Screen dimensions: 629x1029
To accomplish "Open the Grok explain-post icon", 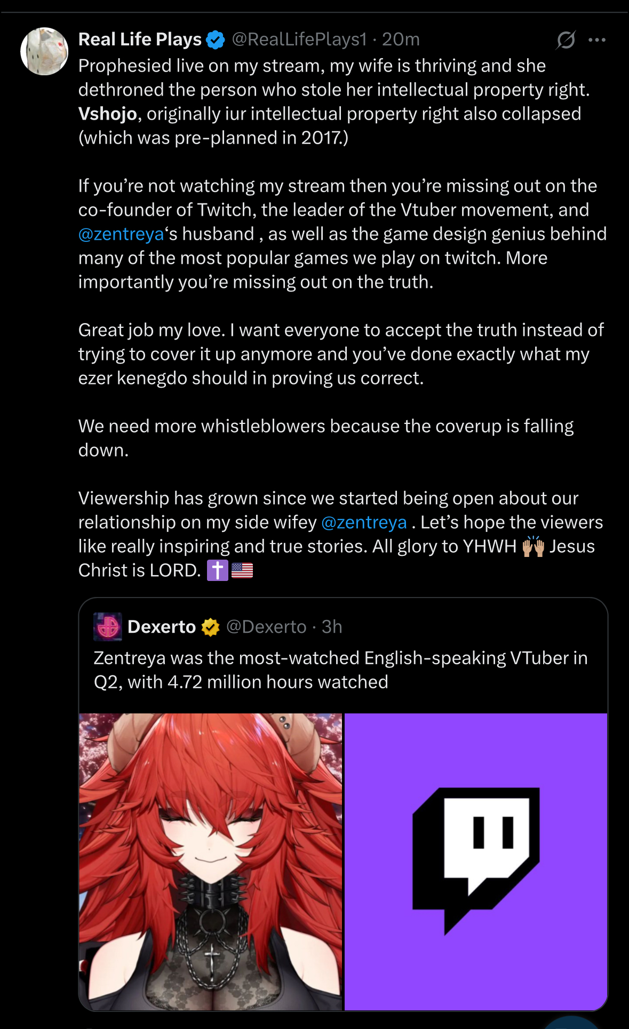I will tap(566, 40).
